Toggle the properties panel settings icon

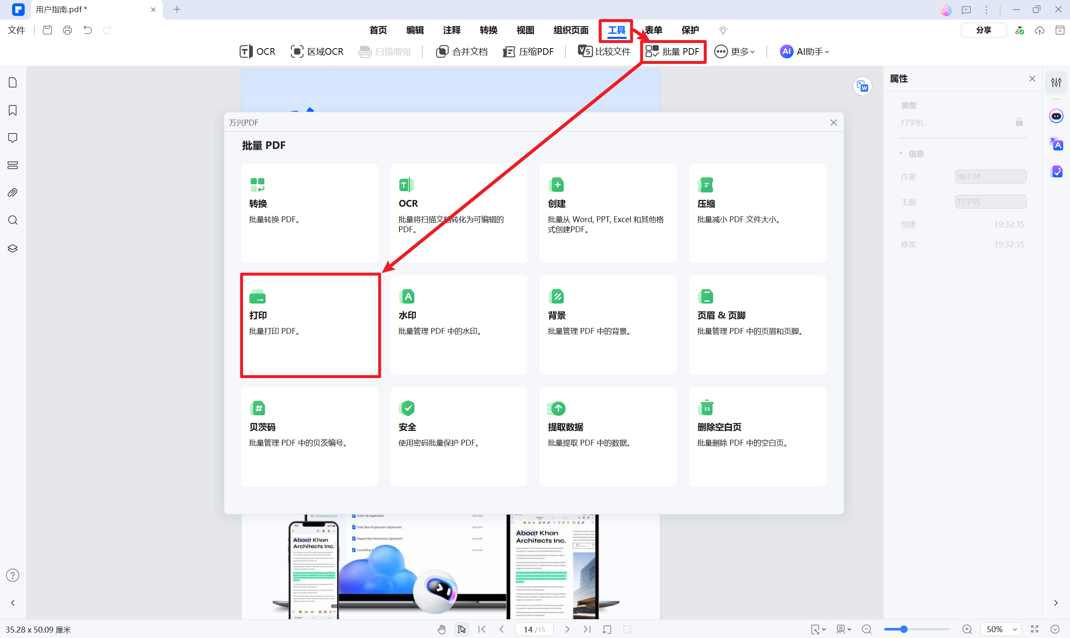(1056, 82)
